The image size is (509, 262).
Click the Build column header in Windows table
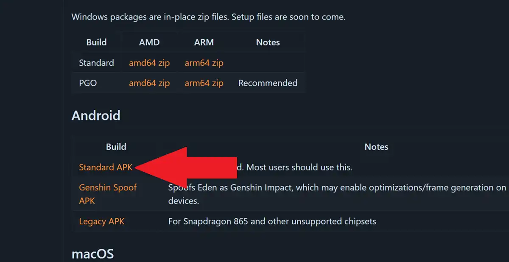96,42
